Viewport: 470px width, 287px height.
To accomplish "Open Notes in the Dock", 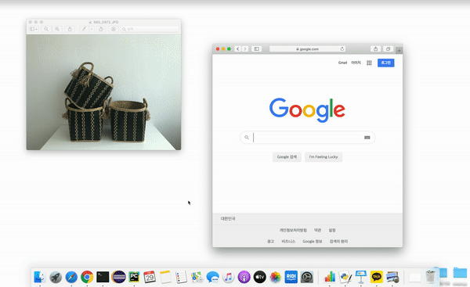I will click(x=165, y=277).
